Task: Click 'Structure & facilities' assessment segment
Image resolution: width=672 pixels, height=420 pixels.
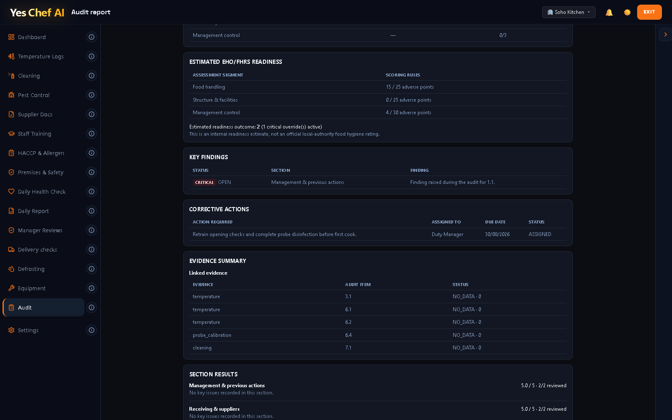Action: point(215,100)
